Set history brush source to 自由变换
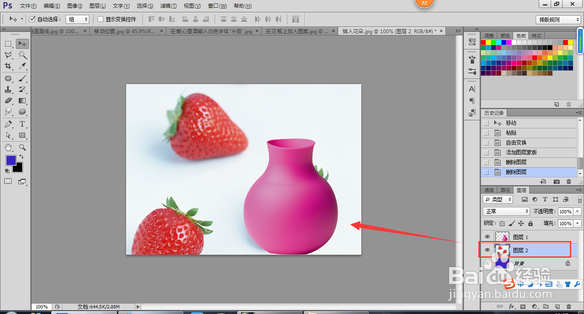Image resolution: width=584 pixels, height=314 pixels. [x=486, y=142]
